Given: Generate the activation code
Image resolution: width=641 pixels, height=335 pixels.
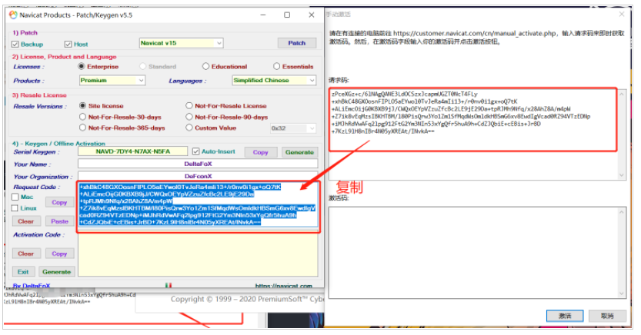Looking at the screenshot, I should tap(57, 272).
